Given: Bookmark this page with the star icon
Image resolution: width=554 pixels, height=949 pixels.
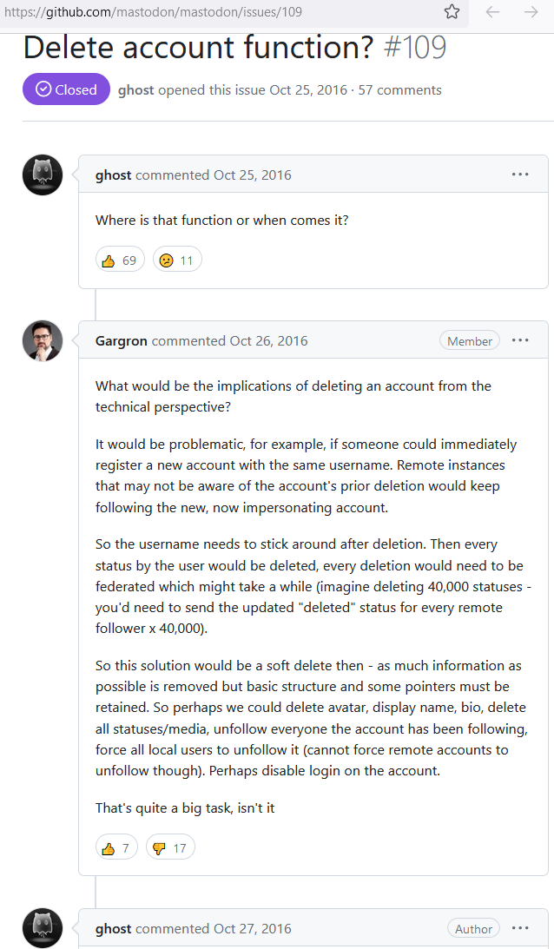Looking at the screenshot, I should pos(452,12).
